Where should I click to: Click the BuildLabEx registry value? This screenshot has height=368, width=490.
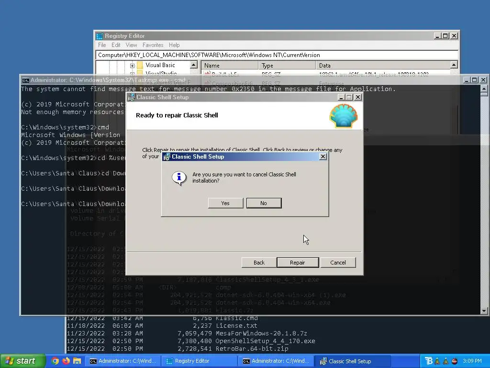coord(226,74)
